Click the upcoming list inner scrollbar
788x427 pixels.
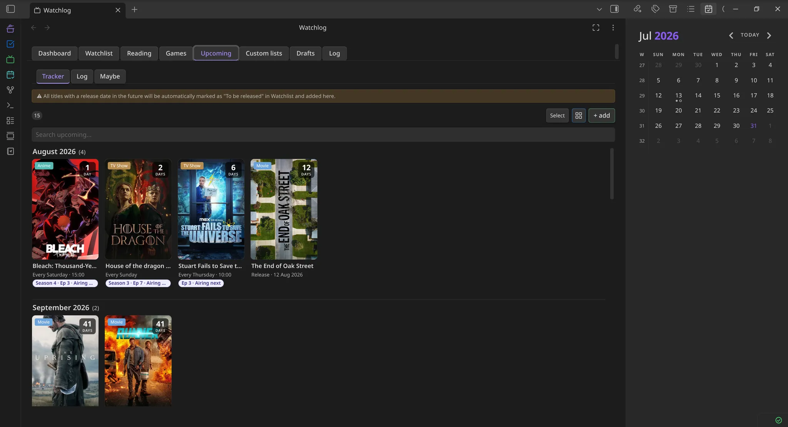pyautogui.click(x=612, y=174)
